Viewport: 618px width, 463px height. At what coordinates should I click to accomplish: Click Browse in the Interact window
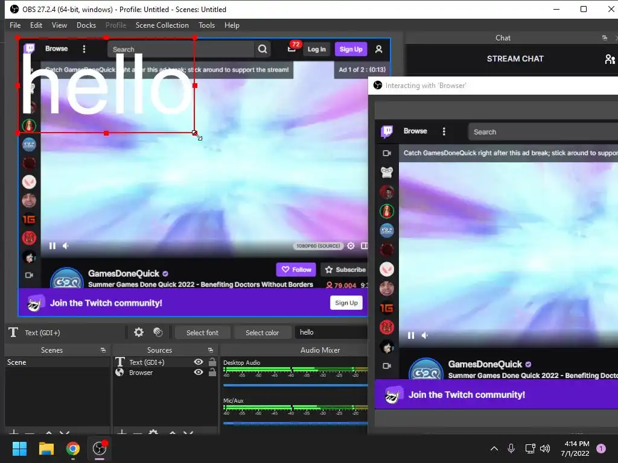pyautogui.click(x=415, y=131)
